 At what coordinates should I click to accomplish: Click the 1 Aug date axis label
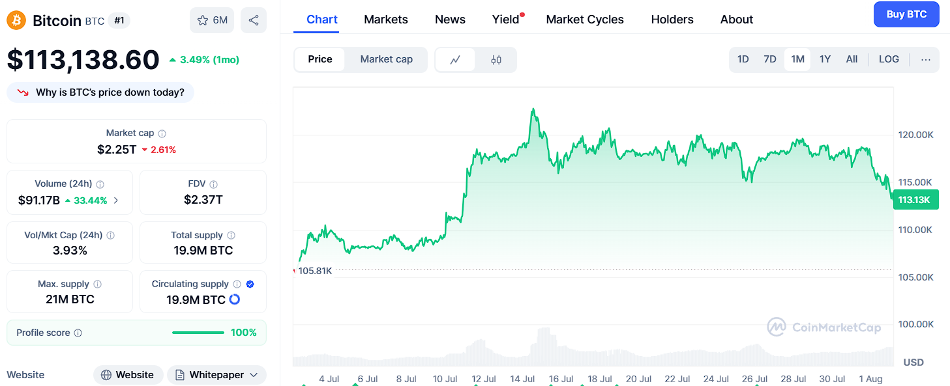coord(869,379)
